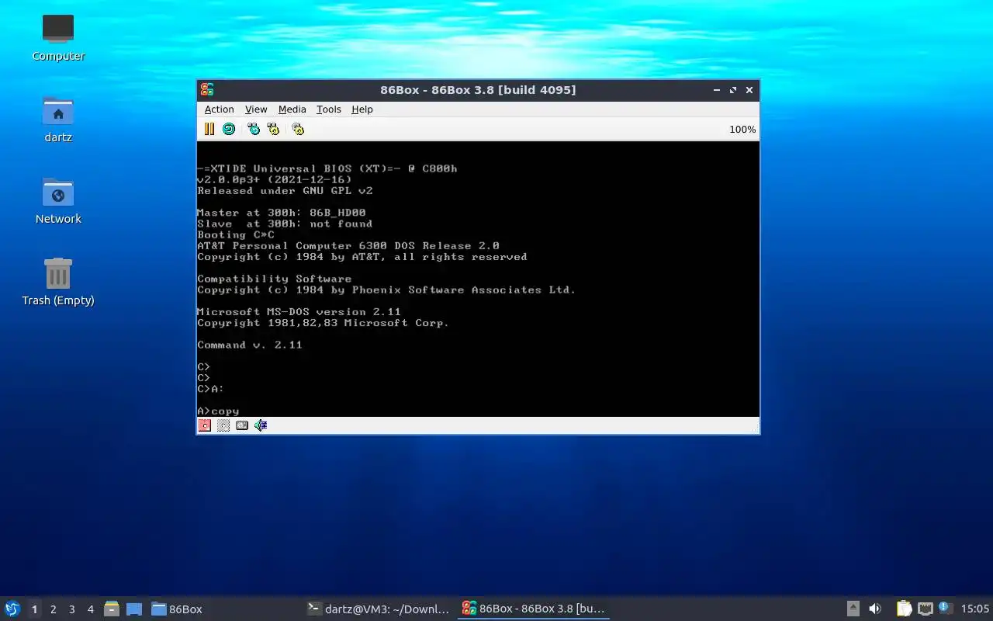The image size is (993, 621).
Task: Click the speaker sound icon in status bar
Action: click(261, 425)
